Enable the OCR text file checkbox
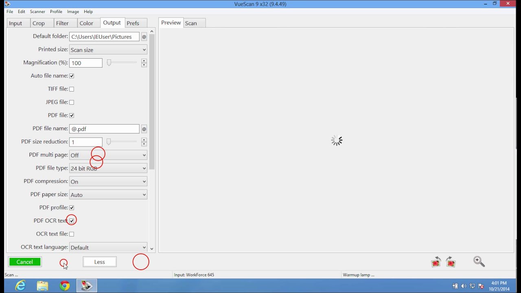 (72, 234)
